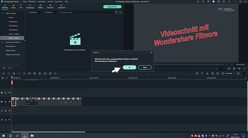Adjust the timeline zoom slider
Viewport: 248px width, 138px height.
coord(231,73)
